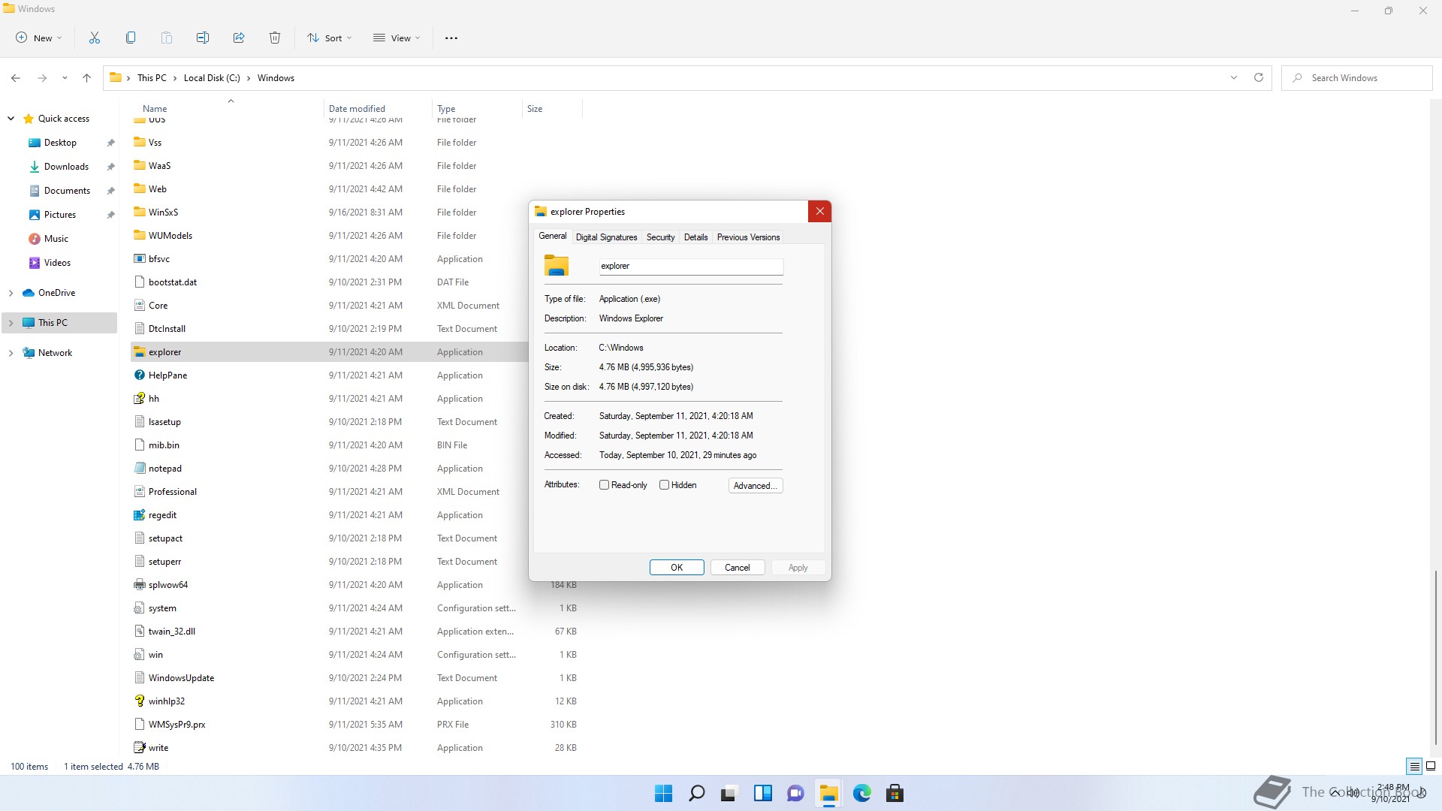Enable the Read-only attribute checkbox
This screenshot has height=811, width=1442.
tap(604, 485)
